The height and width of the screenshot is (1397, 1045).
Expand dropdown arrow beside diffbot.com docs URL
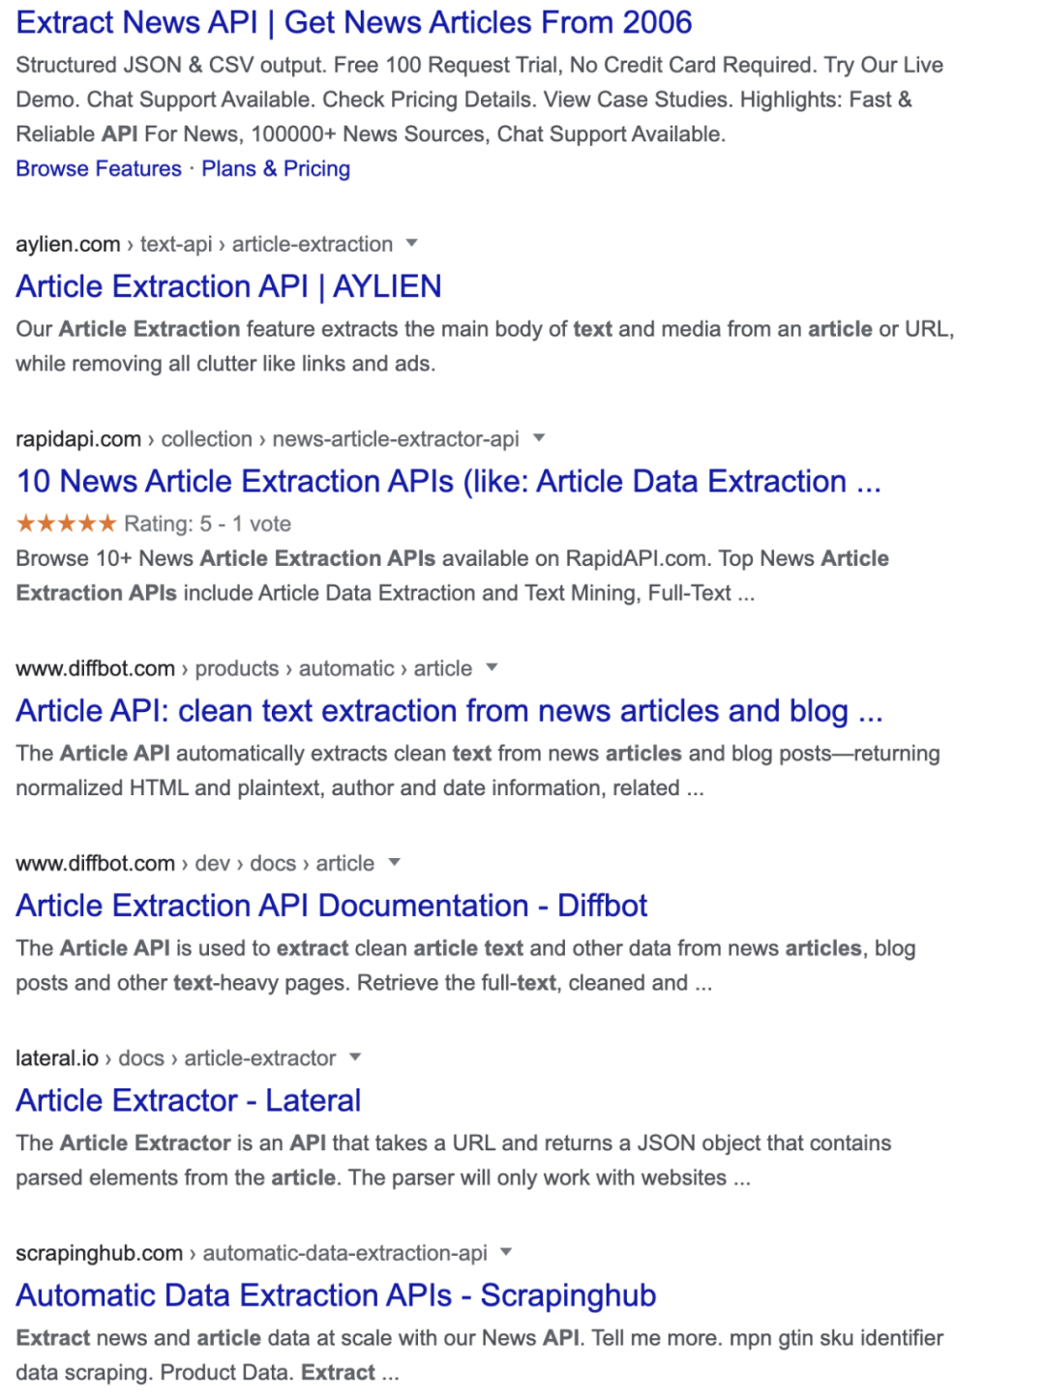pos(394,862)
